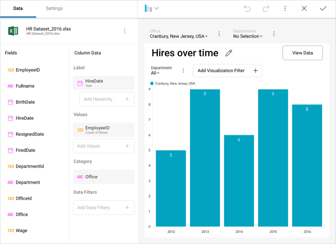The height and width of the screenshot is (244, 336).
Task: Confirm changes with the checkmark icon
Action: pyautogui.click(x=323, y=9)
